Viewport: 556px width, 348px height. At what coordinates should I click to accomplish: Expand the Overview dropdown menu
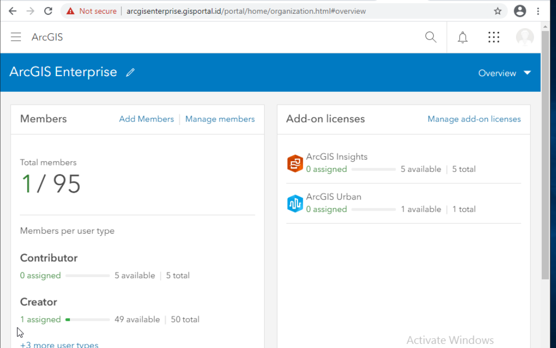click(x=505, y=73)
